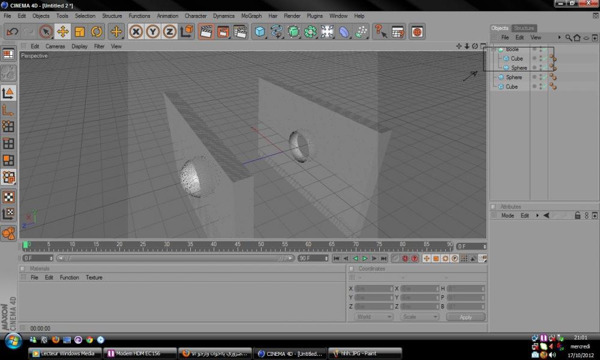Click the X position input field
600x360 pixels.
374,289
